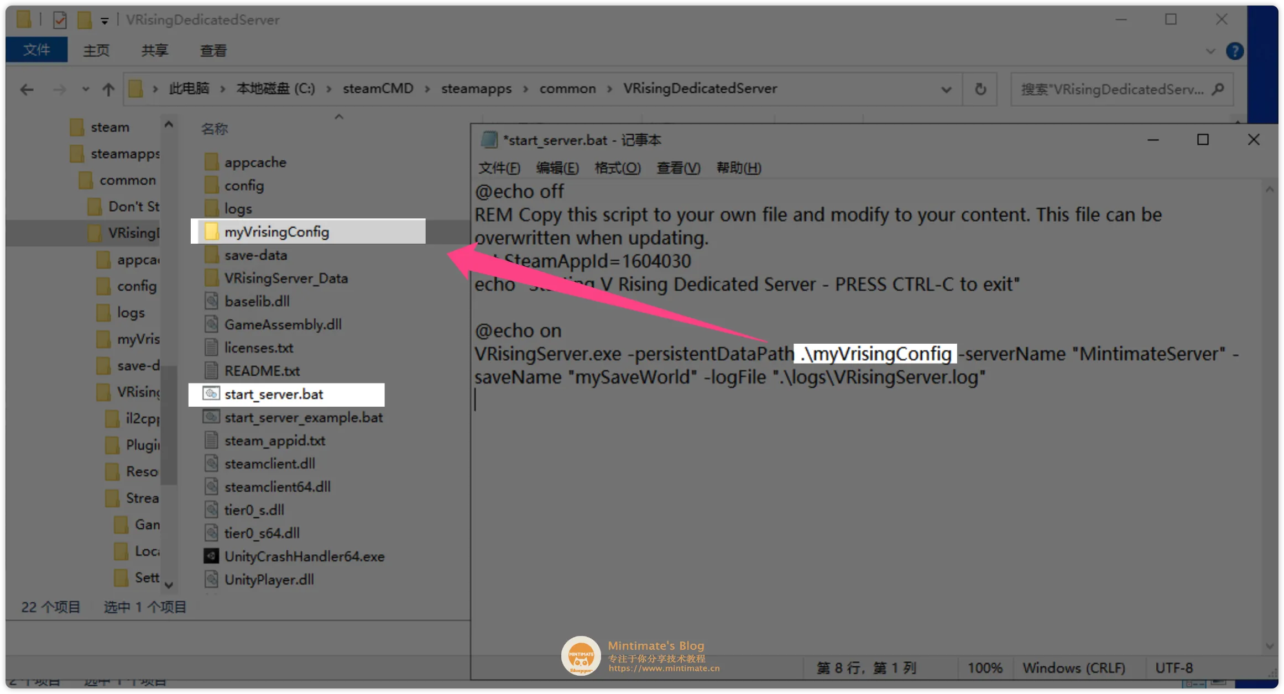1284x694 pixels.
Task: Open the 文件 tab in Explorer
Action: (36, 50)
